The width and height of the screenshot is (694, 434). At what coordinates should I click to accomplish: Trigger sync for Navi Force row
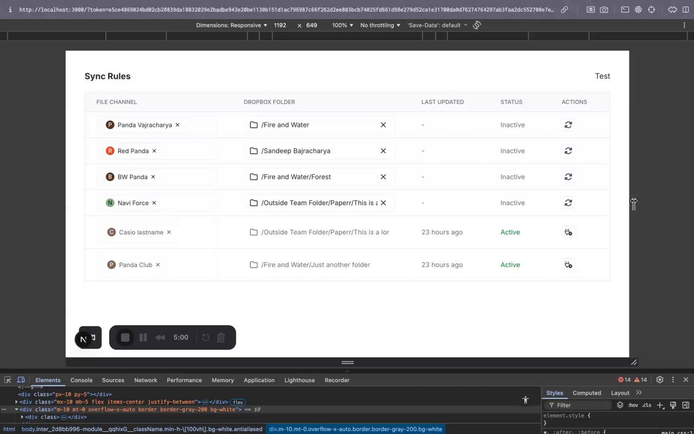[x=568, y=203]
